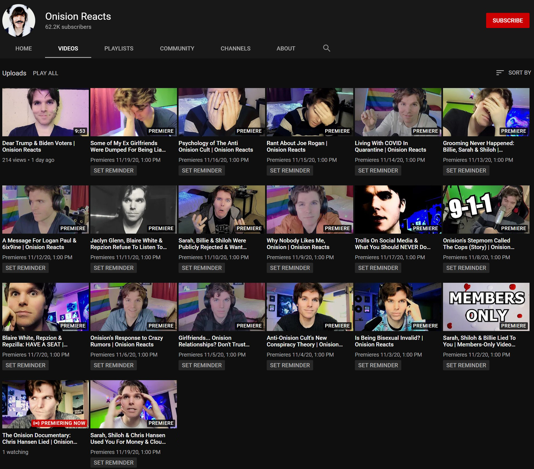The height and width of the screenshot is (469, 534).
Task: Open the Playlists tab
Action: coord(119,49)
